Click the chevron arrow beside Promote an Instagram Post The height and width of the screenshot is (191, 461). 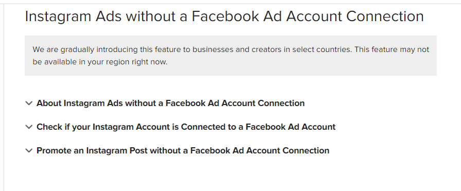29,151
